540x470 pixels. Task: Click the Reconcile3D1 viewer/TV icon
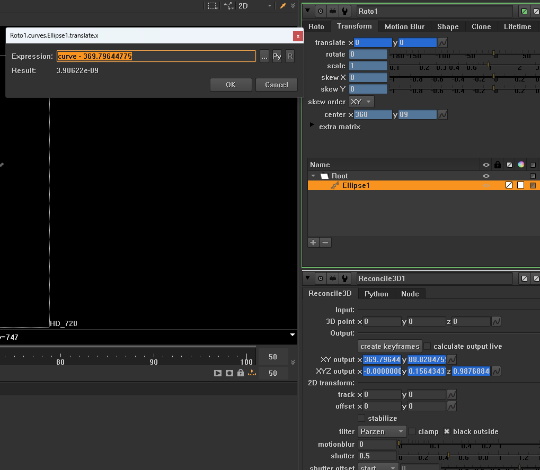pyautogui.click(x=333, y=278)
